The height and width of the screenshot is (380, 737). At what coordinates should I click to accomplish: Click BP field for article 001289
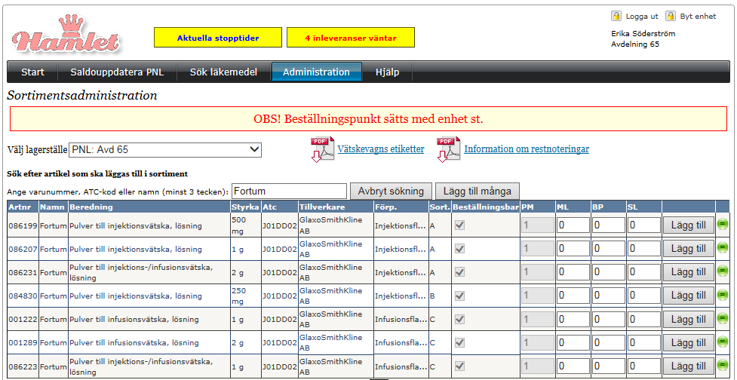pyautogui.click(x=608, y=342)
